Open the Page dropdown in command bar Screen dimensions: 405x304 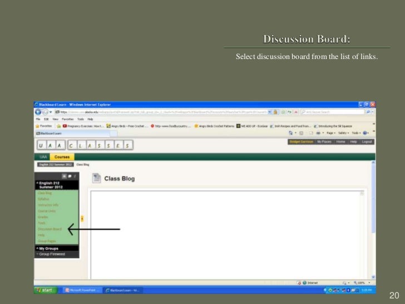point(331,133)
